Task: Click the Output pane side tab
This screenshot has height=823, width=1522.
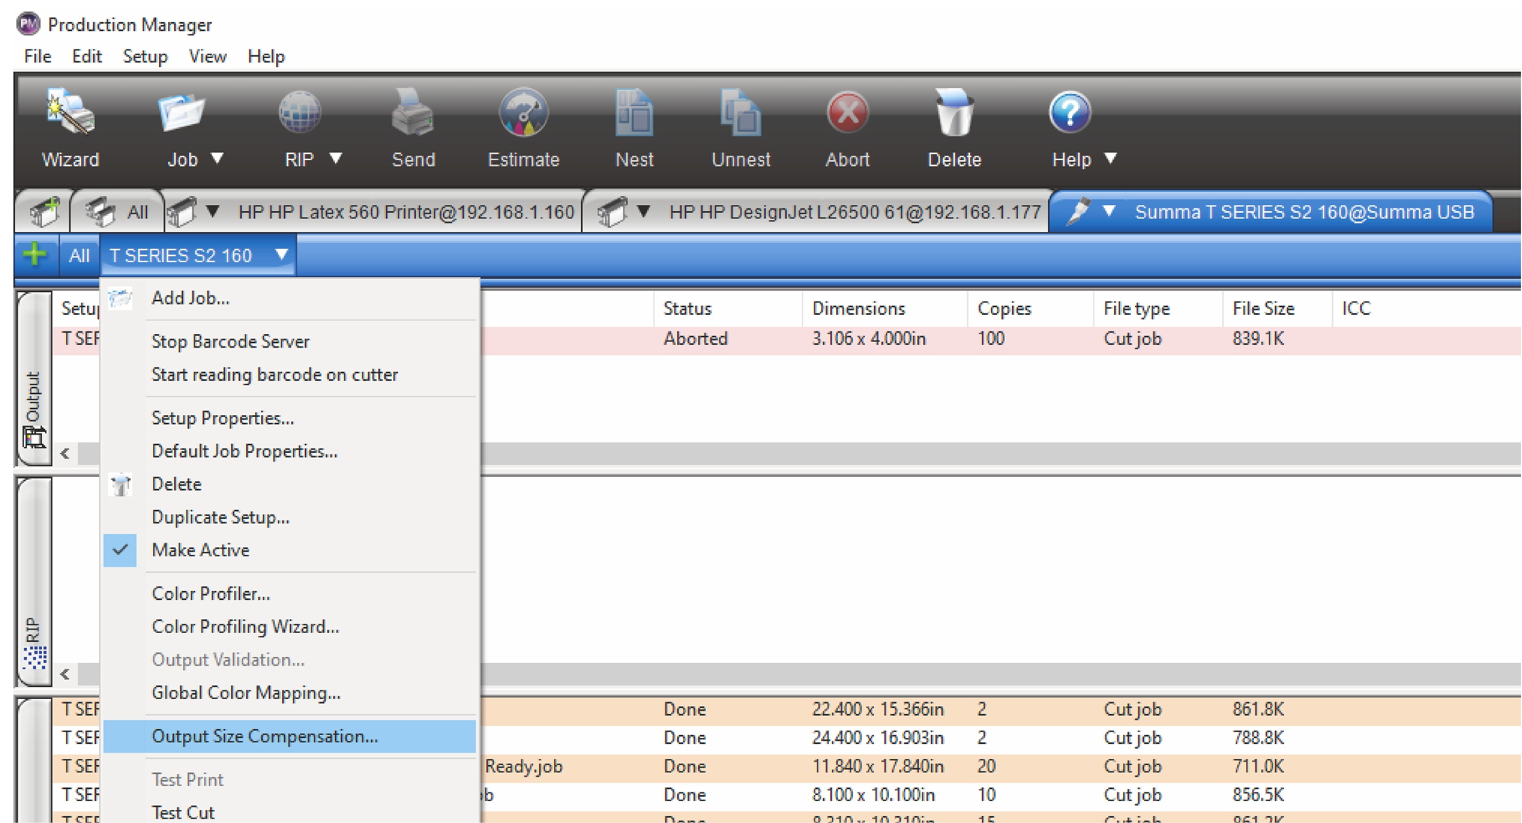Action: [x=34, y=378]
